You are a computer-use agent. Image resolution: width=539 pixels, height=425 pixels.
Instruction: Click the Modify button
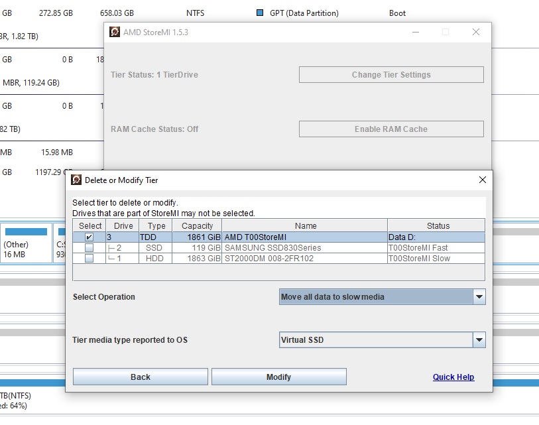pos(278,377)
